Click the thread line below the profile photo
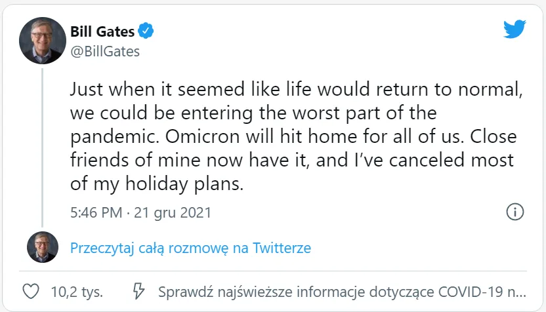 [x=43, y=144]
